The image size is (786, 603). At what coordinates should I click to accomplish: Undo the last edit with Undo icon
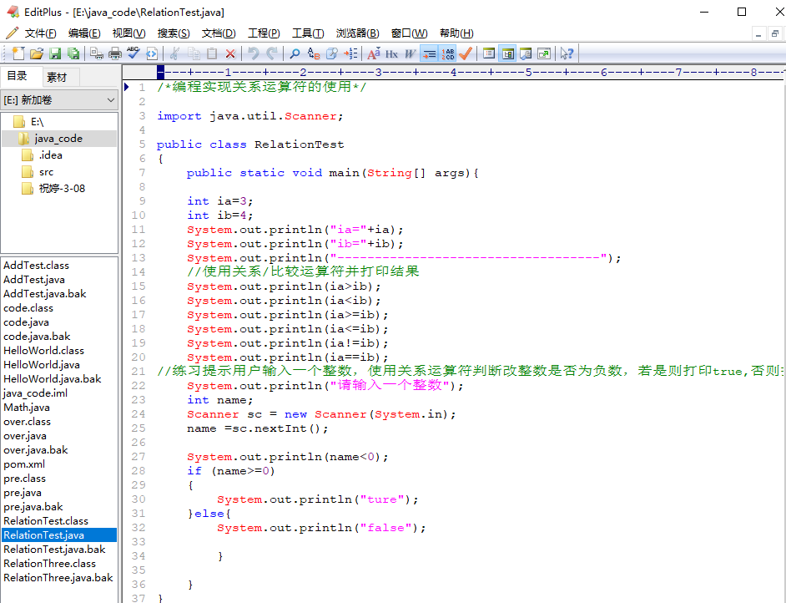pos(253,53)
